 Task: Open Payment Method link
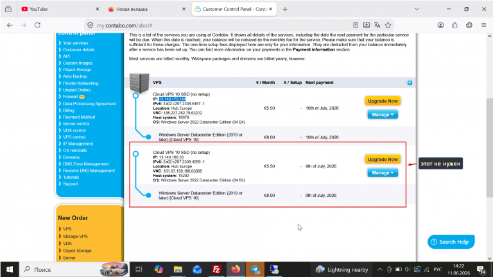(x=79, y=117)
